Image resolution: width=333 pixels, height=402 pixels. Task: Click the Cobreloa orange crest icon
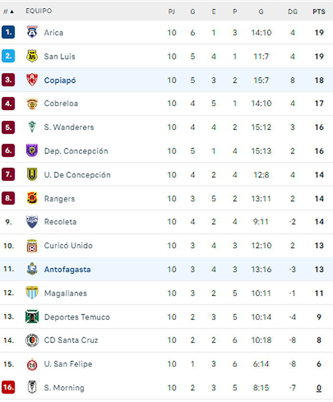coord(32,104)
